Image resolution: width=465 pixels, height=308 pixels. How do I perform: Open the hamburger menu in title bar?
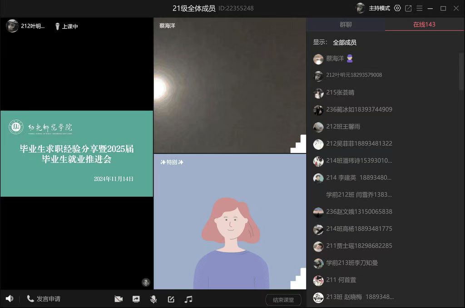click(x=420, y=8)
